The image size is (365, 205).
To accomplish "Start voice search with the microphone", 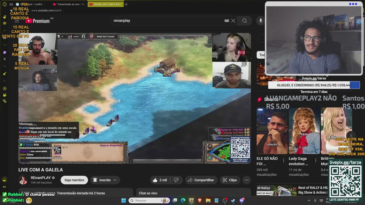I will tap(261, 20).
